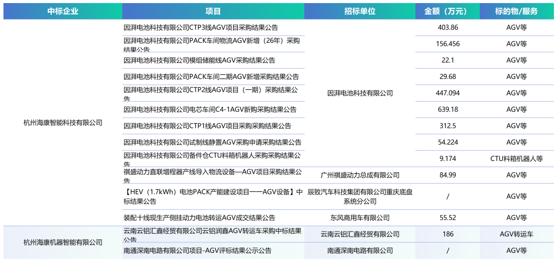Select amount value 54.224

(x=448, y=142)
